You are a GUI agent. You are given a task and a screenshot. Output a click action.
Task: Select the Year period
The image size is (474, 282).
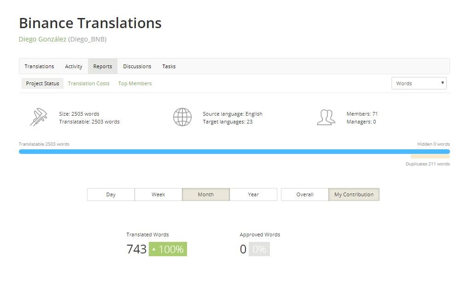tap(253, 194)
